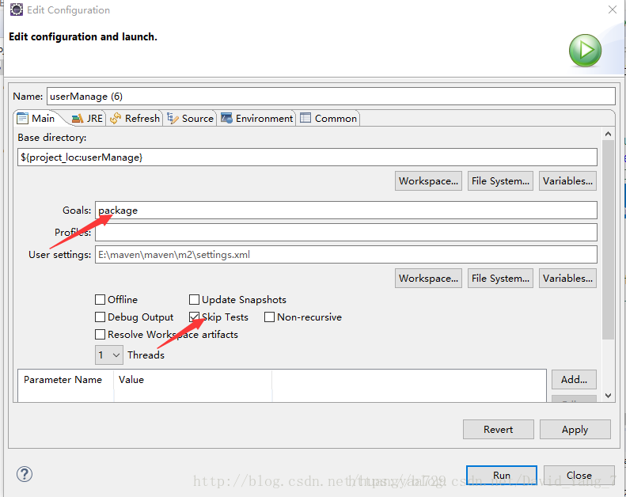Image resolution: width=626 pixels, height=497 pixels.
Task: Click the Goals field containing package
Action: pyautogui.click(x=346, y=210)
